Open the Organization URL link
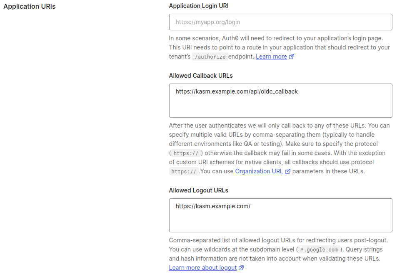The width and height of the screenshot is (397, 276). point(259,171)
